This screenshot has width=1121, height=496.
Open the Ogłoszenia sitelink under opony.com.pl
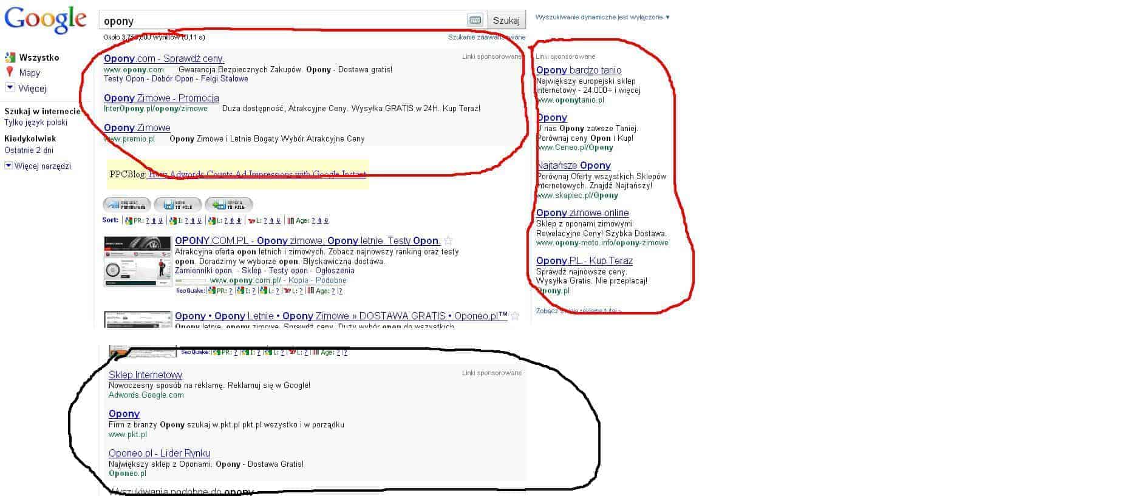[x=333, y=271]
